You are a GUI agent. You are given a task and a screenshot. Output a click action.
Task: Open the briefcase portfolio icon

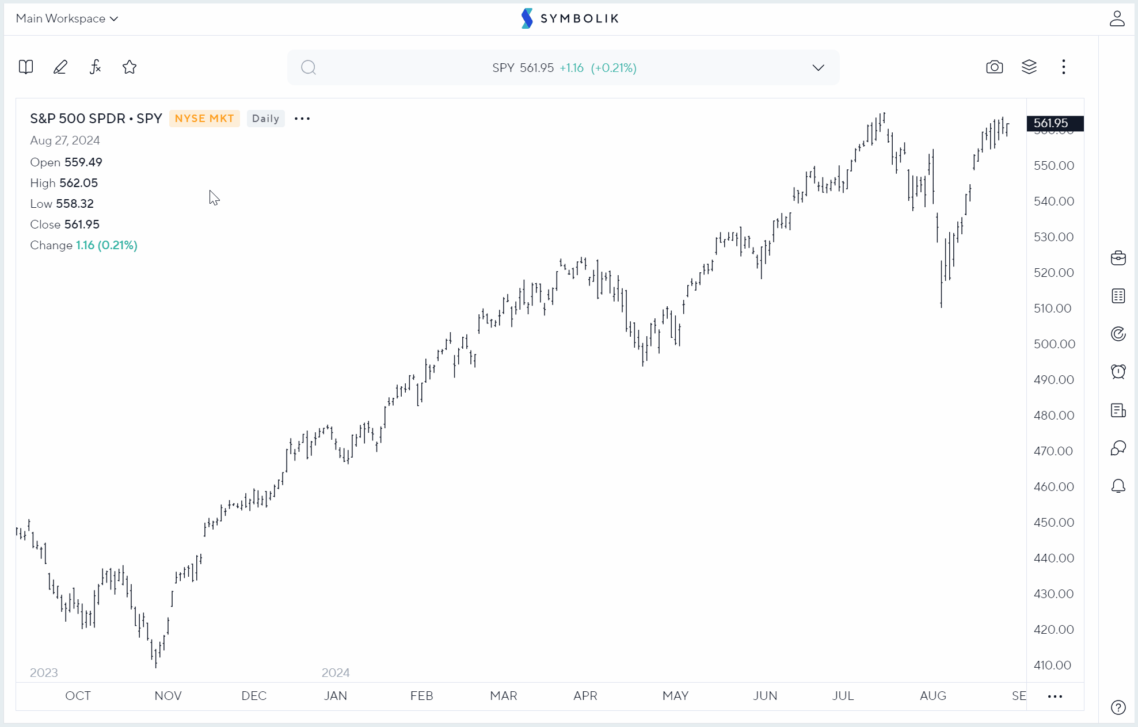point(1118,258)
